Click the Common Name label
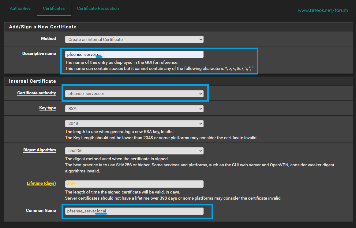Image resolution: width=356 pixels, height=228 pixels. [x=41, y=210]
